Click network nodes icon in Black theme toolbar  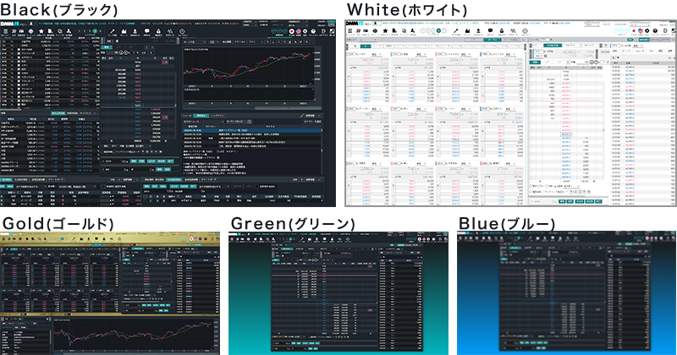(x=69, y=31)
